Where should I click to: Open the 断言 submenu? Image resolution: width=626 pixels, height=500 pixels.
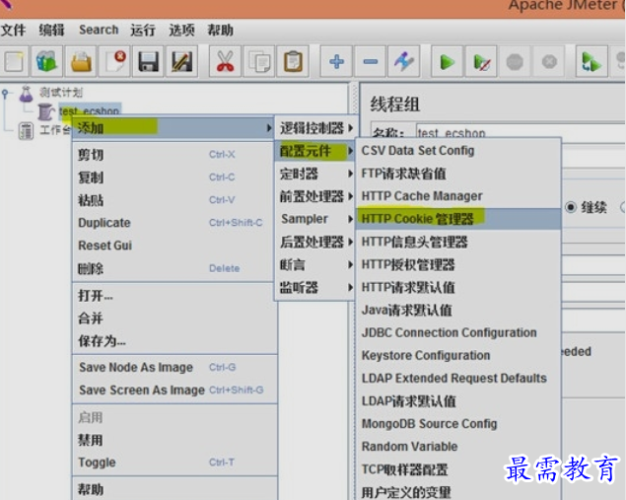[x=315, y=264]
